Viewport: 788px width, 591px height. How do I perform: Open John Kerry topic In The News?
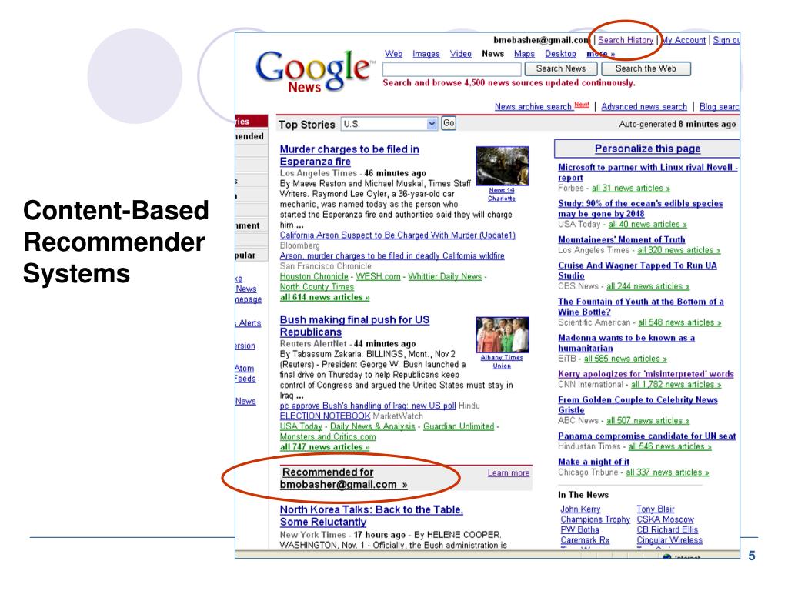[x=580, y=509]
